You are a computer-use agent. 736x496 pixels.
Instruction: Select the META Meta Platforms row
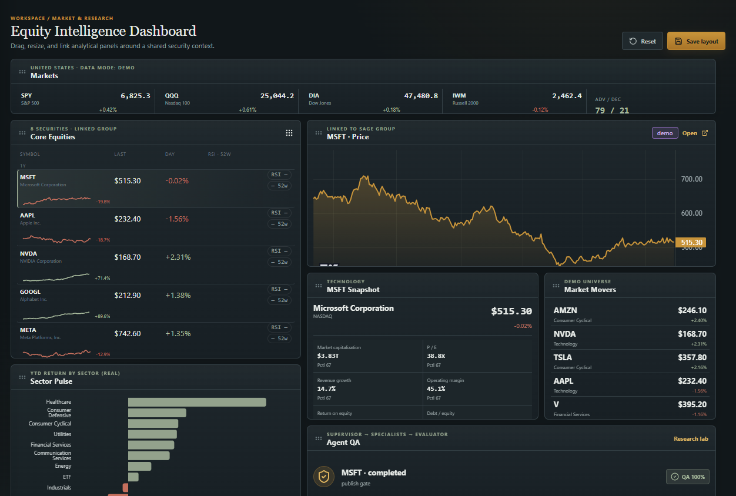tap(156, 340)
